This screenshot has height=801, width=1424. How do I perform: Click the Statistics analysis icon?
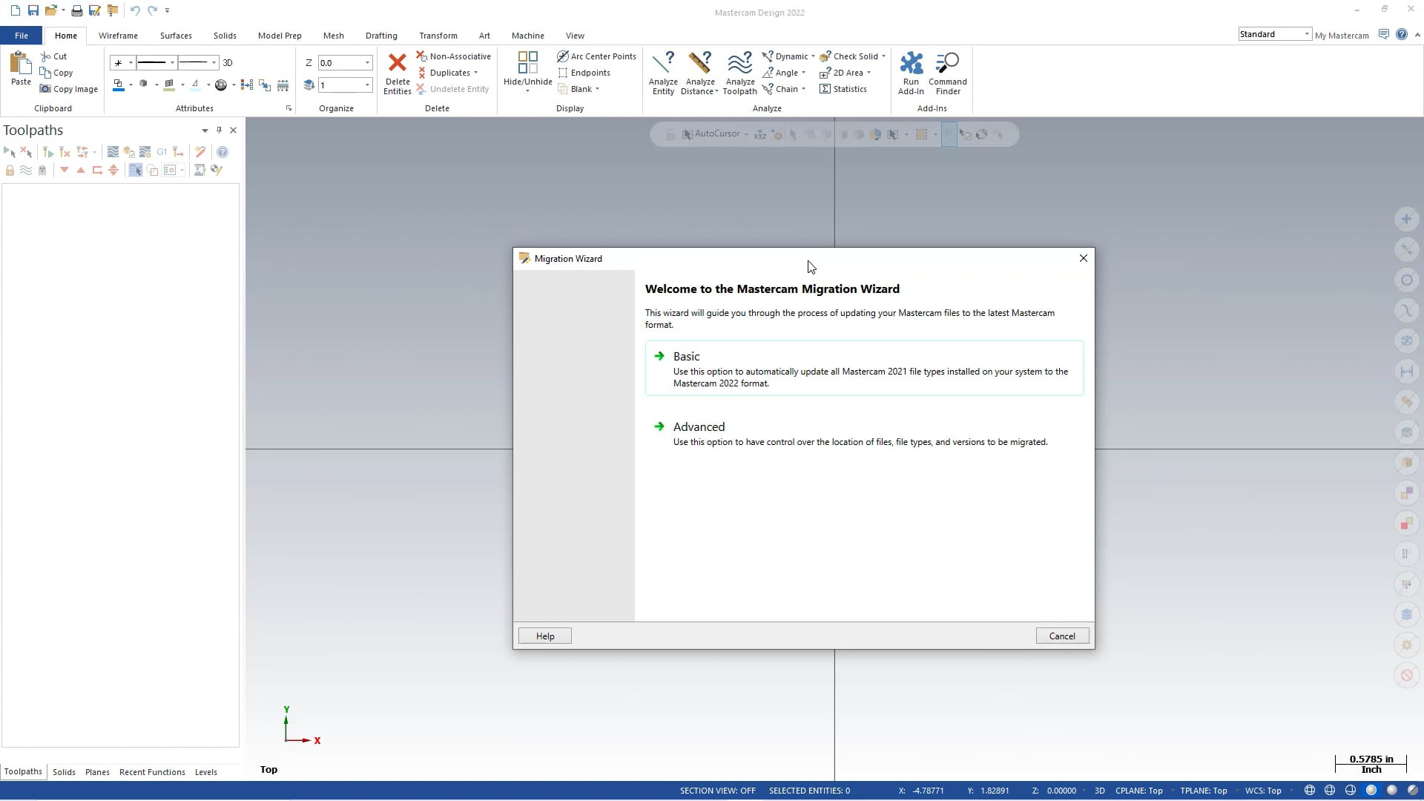[825, 88]
